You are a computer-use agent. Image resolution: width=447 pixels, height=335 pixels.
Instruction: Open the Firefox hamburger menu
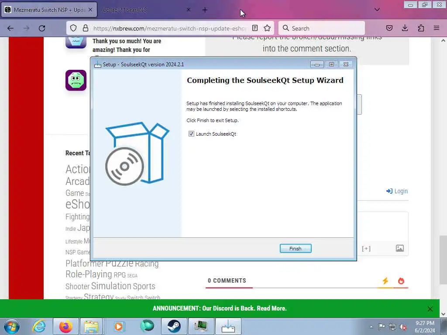[437, 28]
